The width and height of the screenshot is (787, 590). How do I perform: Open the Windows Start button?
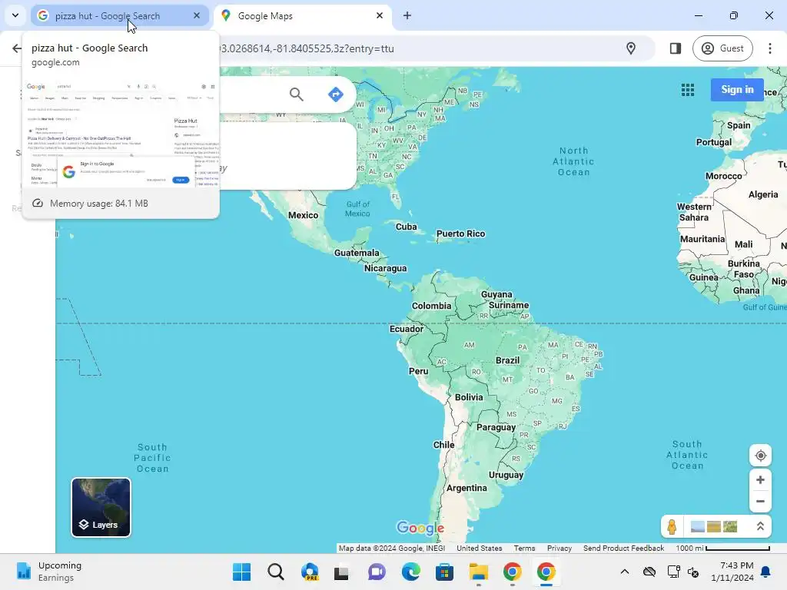point(242,572)
